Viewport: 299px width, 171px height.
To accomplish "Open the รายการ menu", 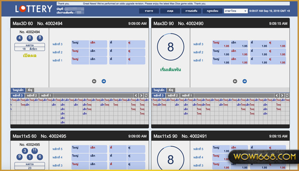I will pos(149,11).
